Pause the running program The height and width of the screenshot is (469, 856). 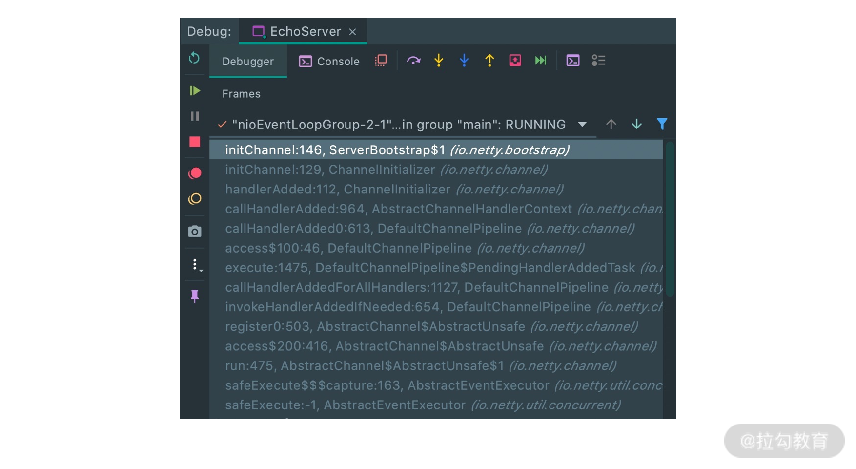click(x=195, y=116)
